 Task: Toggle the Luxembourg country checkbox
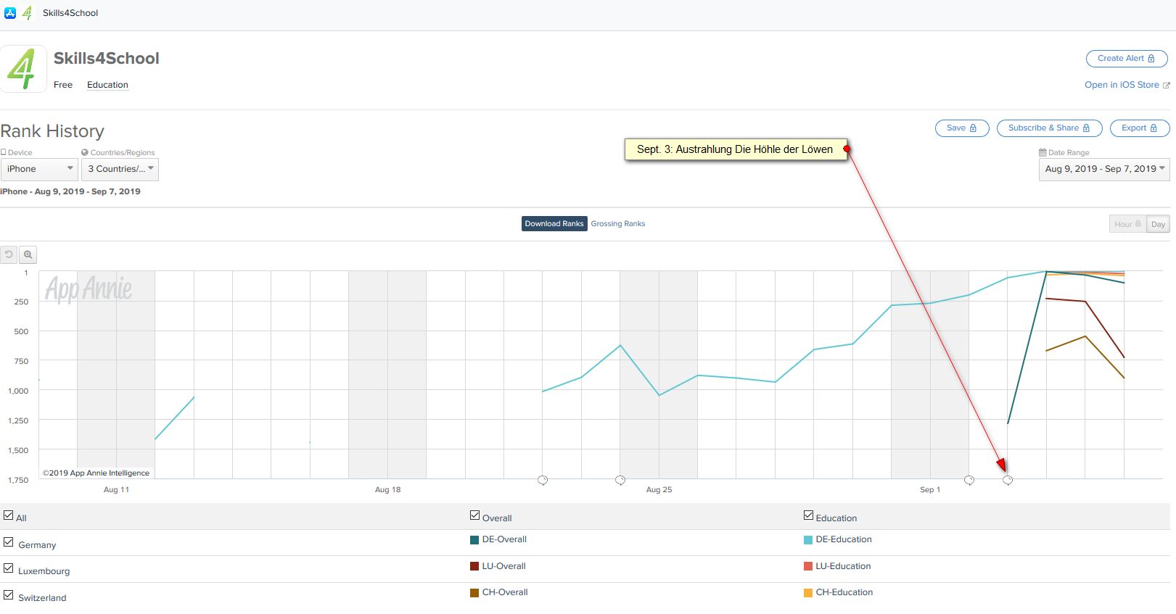pos(9,568)
